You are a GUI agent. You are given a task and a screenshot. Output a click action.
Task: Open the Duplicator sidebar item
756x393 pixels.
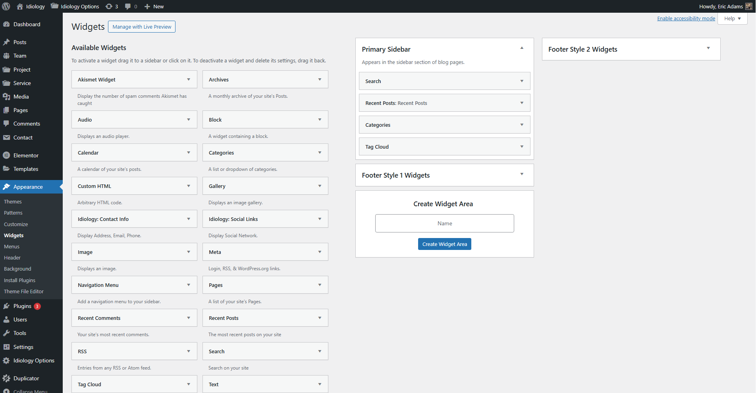point(26,378)
